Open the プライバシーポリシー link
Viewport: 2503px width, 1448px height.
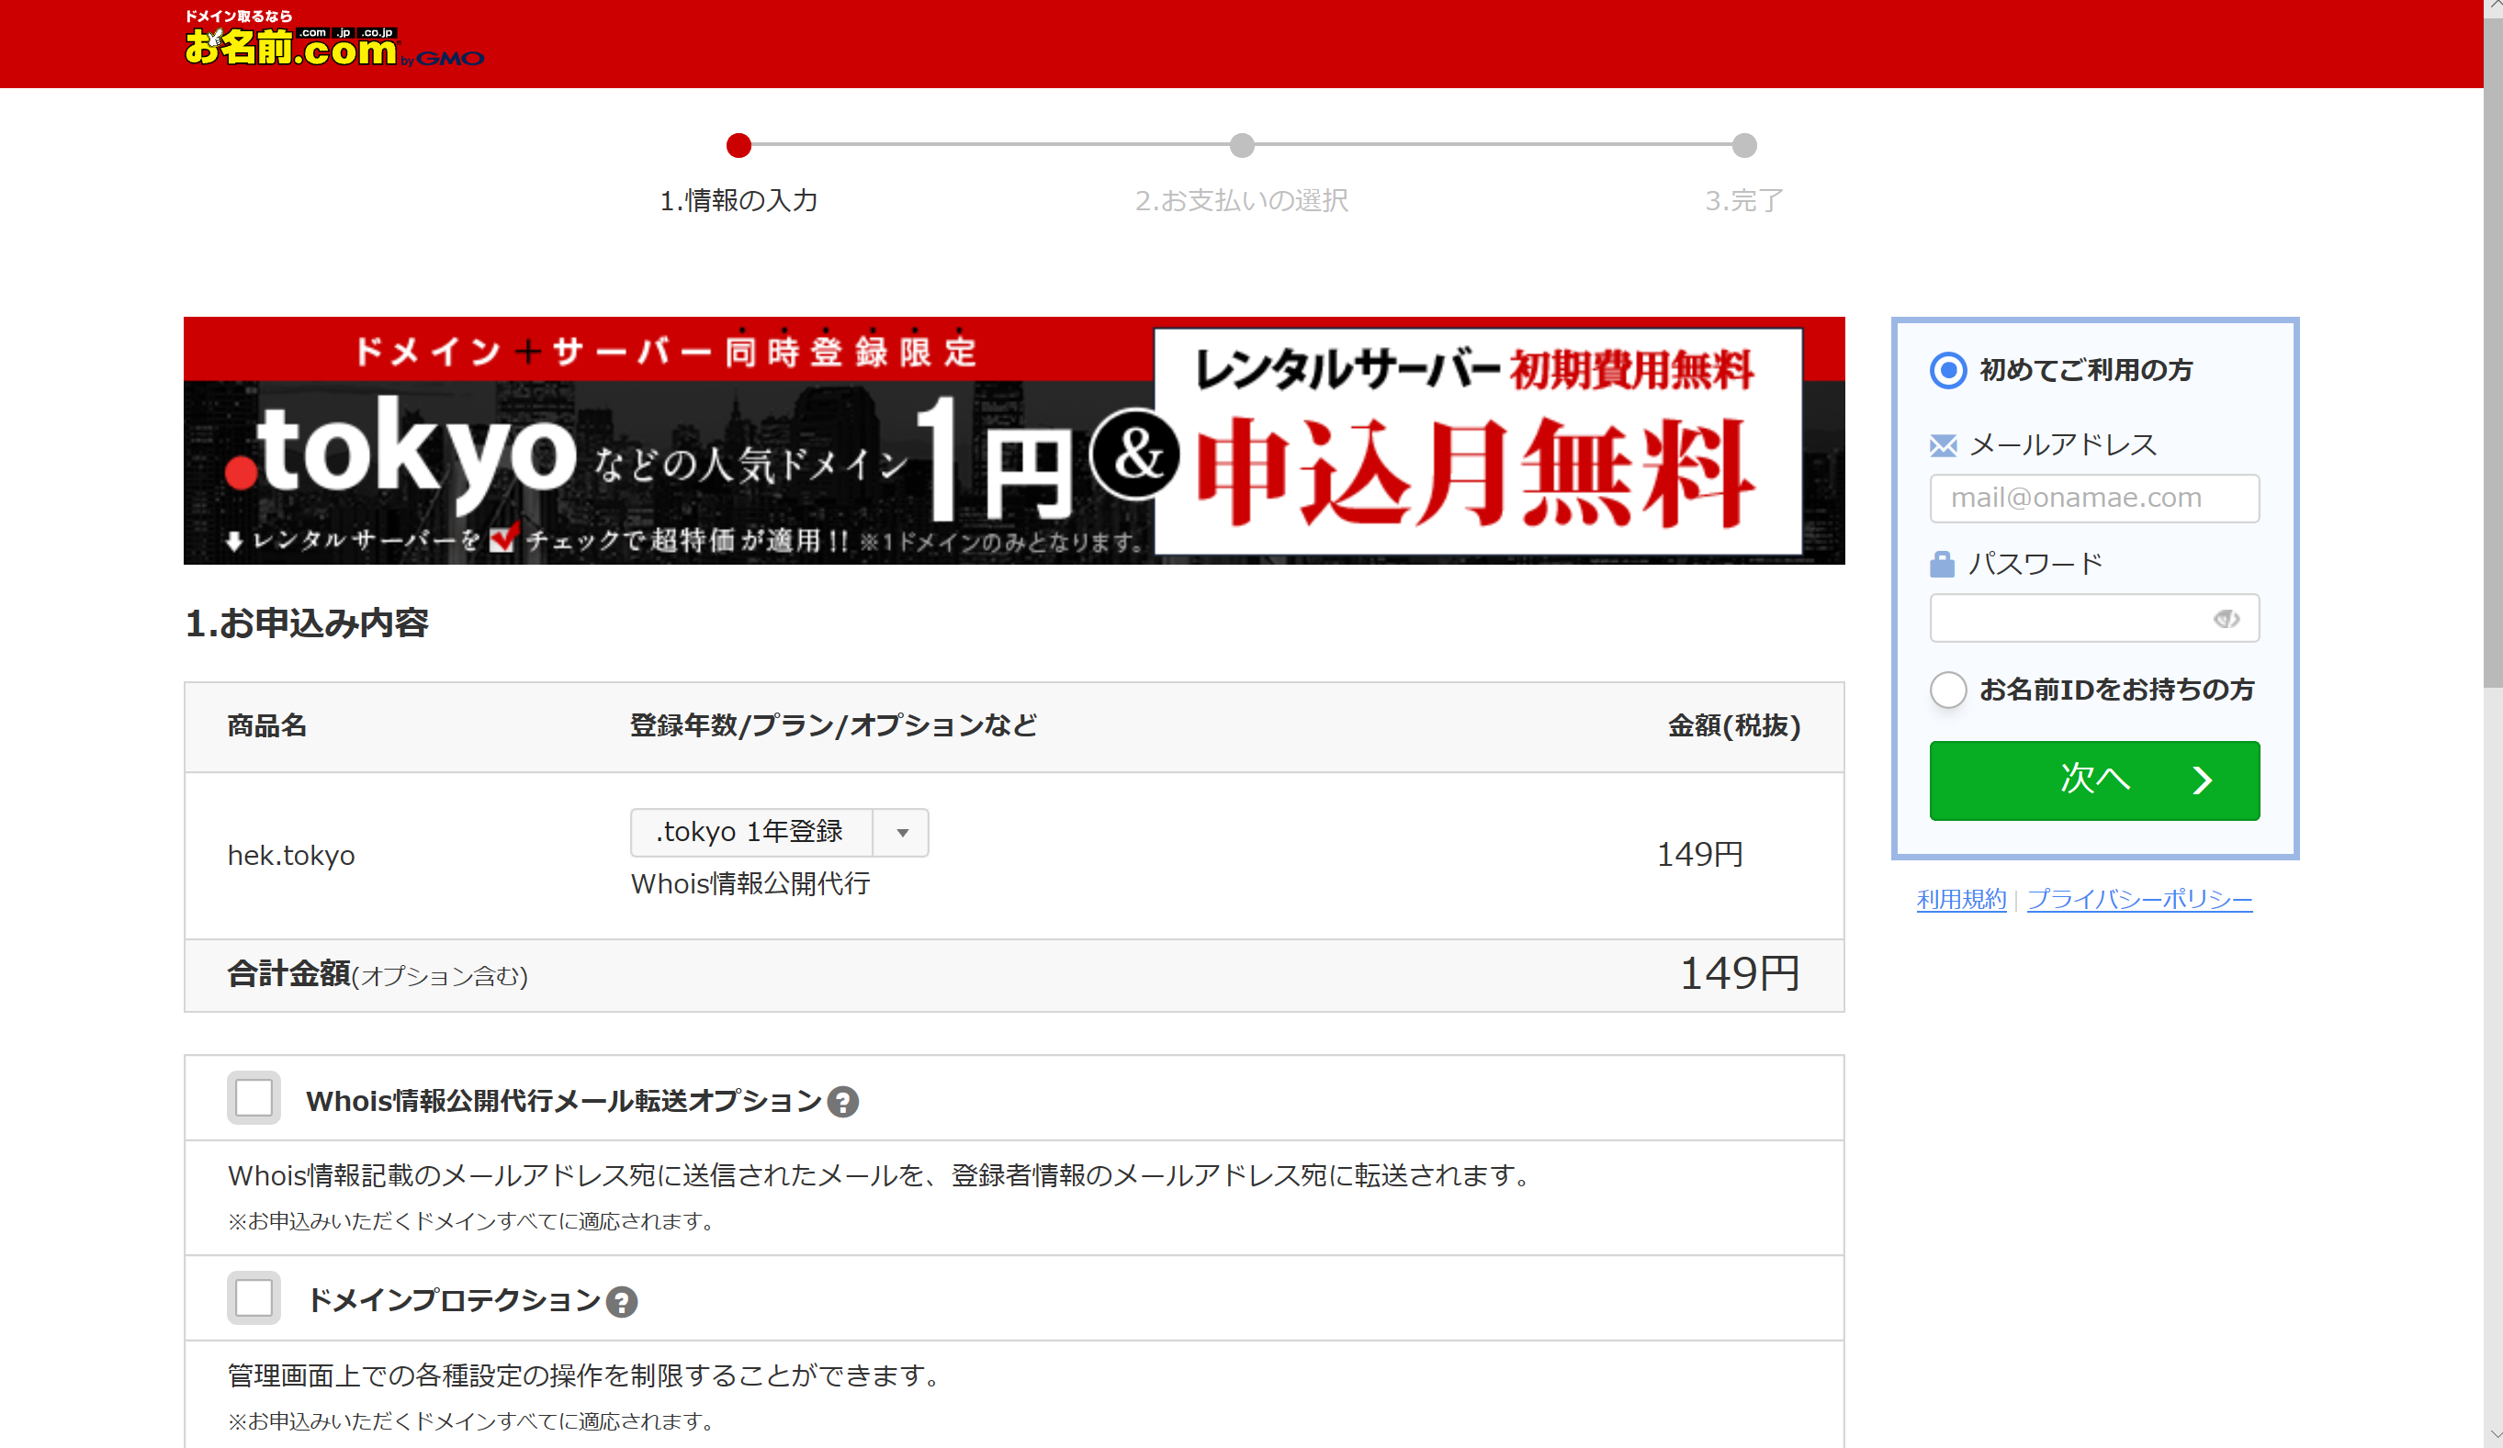tap(2138, 899)
